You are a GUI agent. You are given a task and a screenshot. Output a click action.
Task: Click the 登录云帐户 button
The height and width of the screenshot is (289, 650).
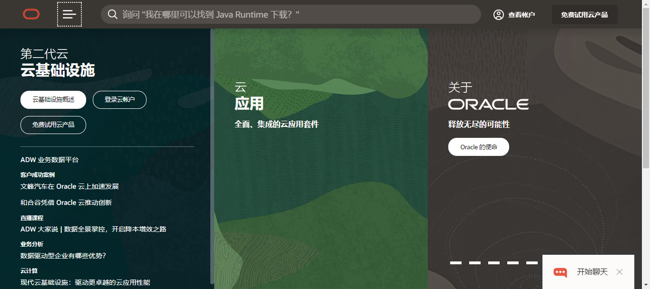pos(119,100)
